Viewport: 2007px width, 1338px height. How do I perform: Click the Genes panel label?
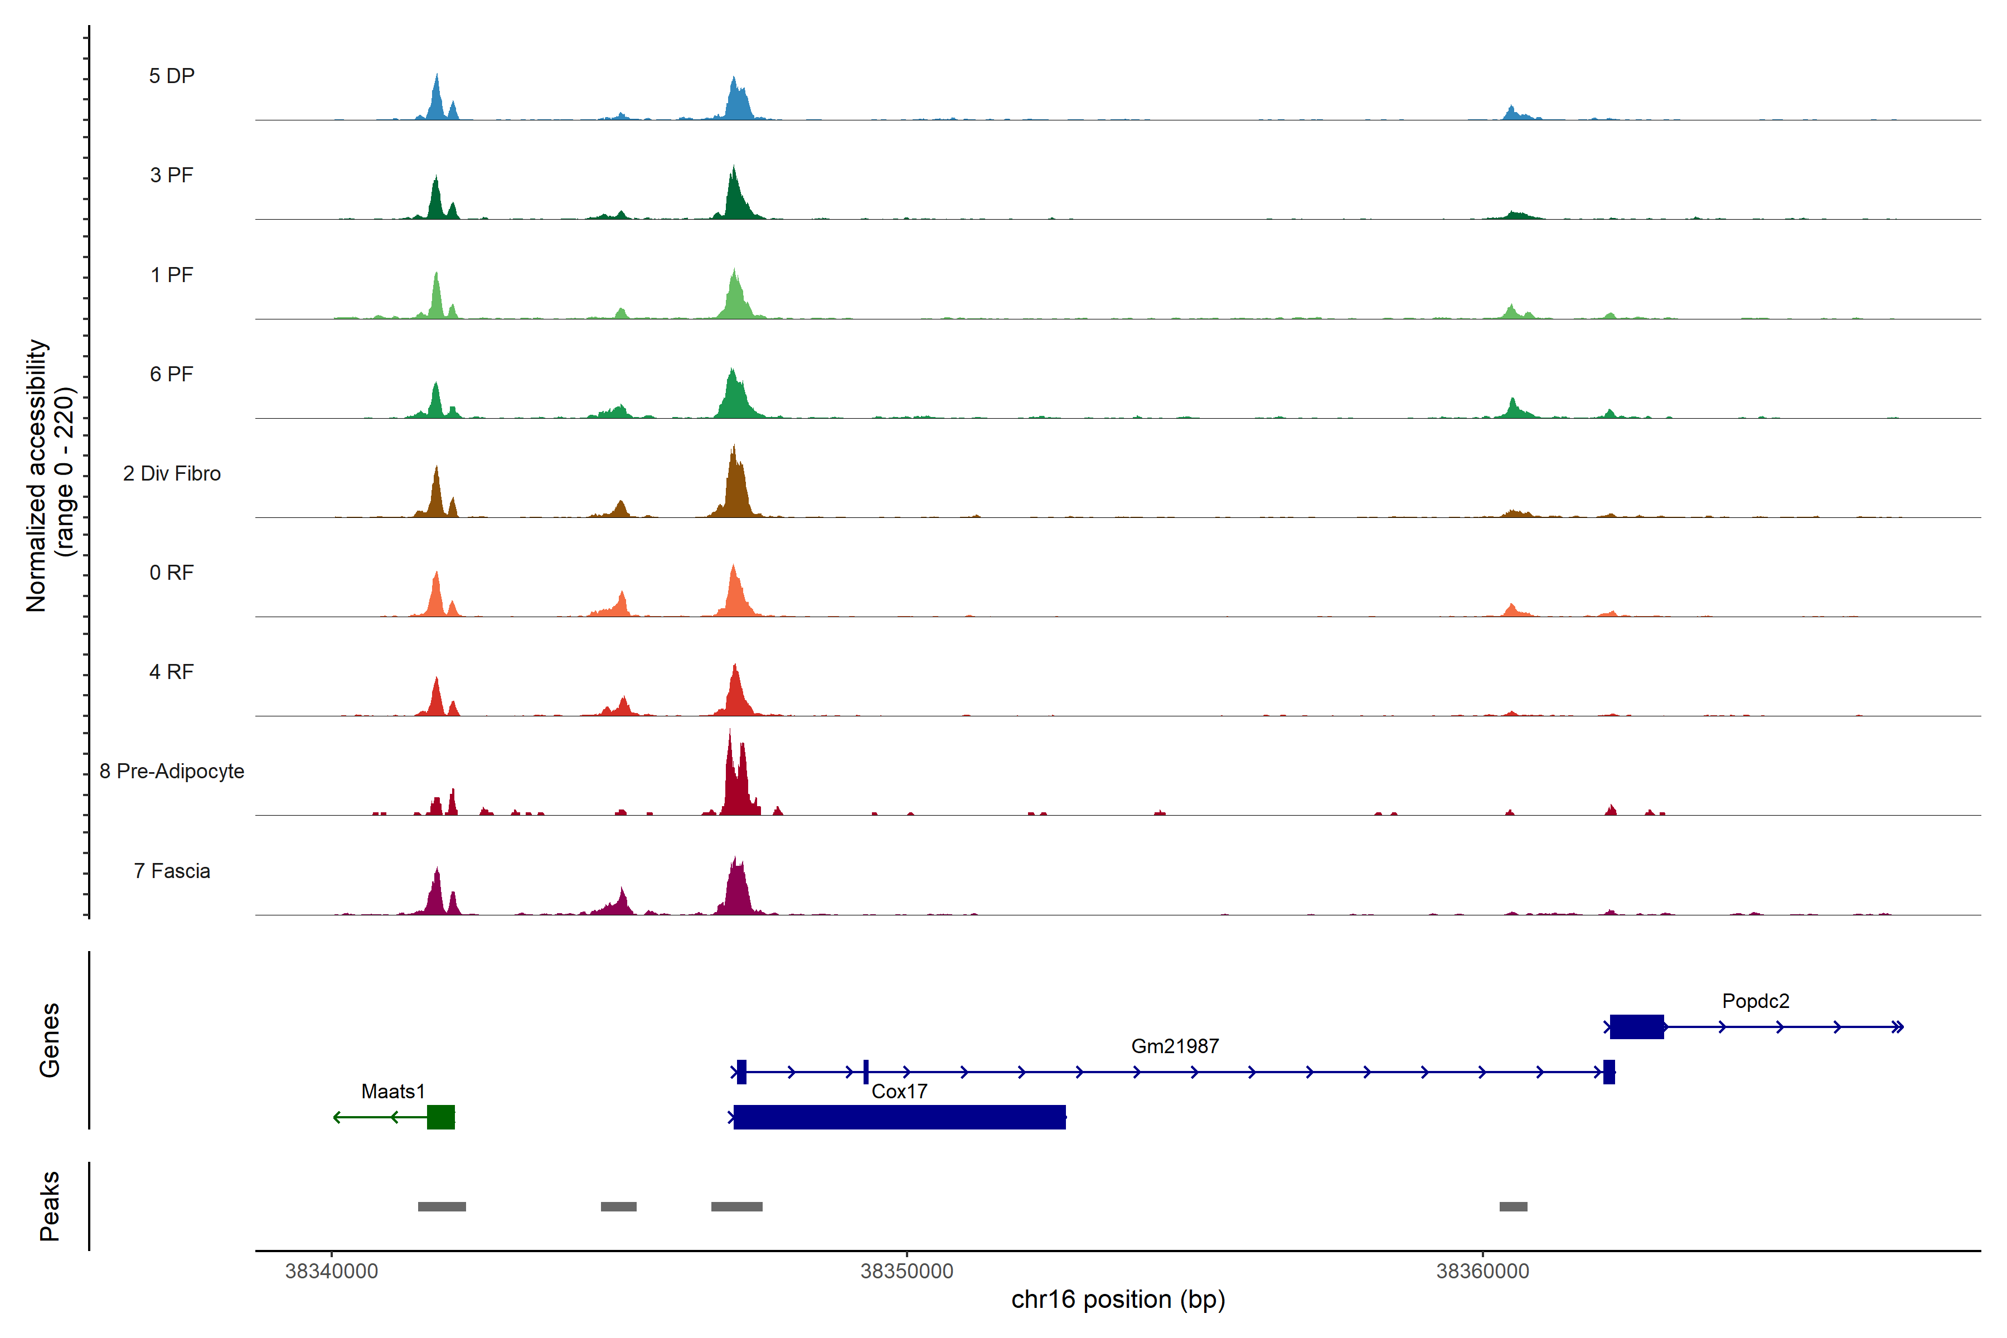click(50, 1040)
